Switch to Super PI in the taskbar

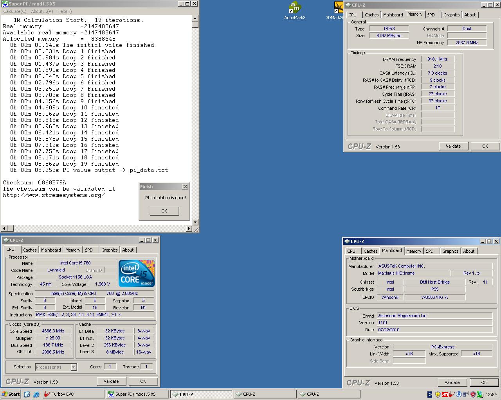(x=137, y=394)
